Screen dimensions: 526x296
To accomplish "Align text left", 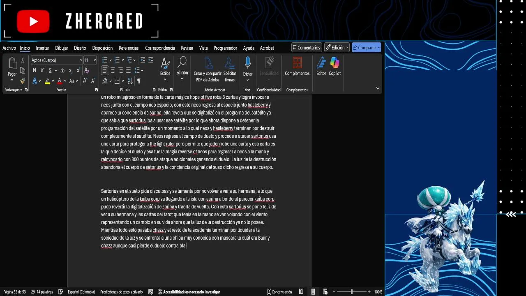I will click(105, 70).
